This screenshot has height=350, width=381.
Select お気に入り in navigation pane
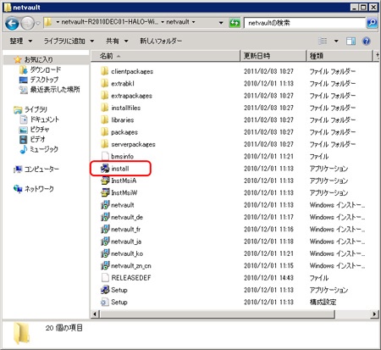point(38,59)
